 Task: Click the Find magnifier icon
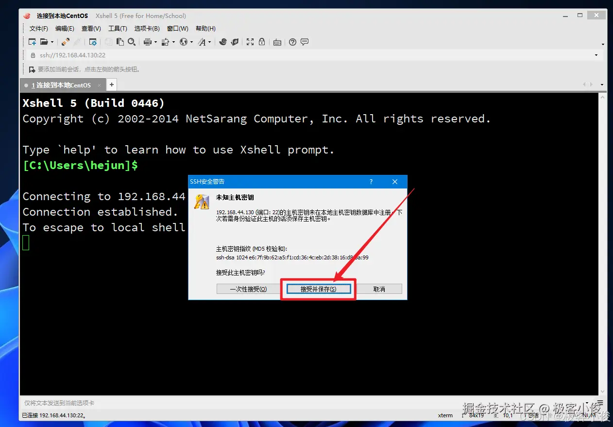[132, 42]
